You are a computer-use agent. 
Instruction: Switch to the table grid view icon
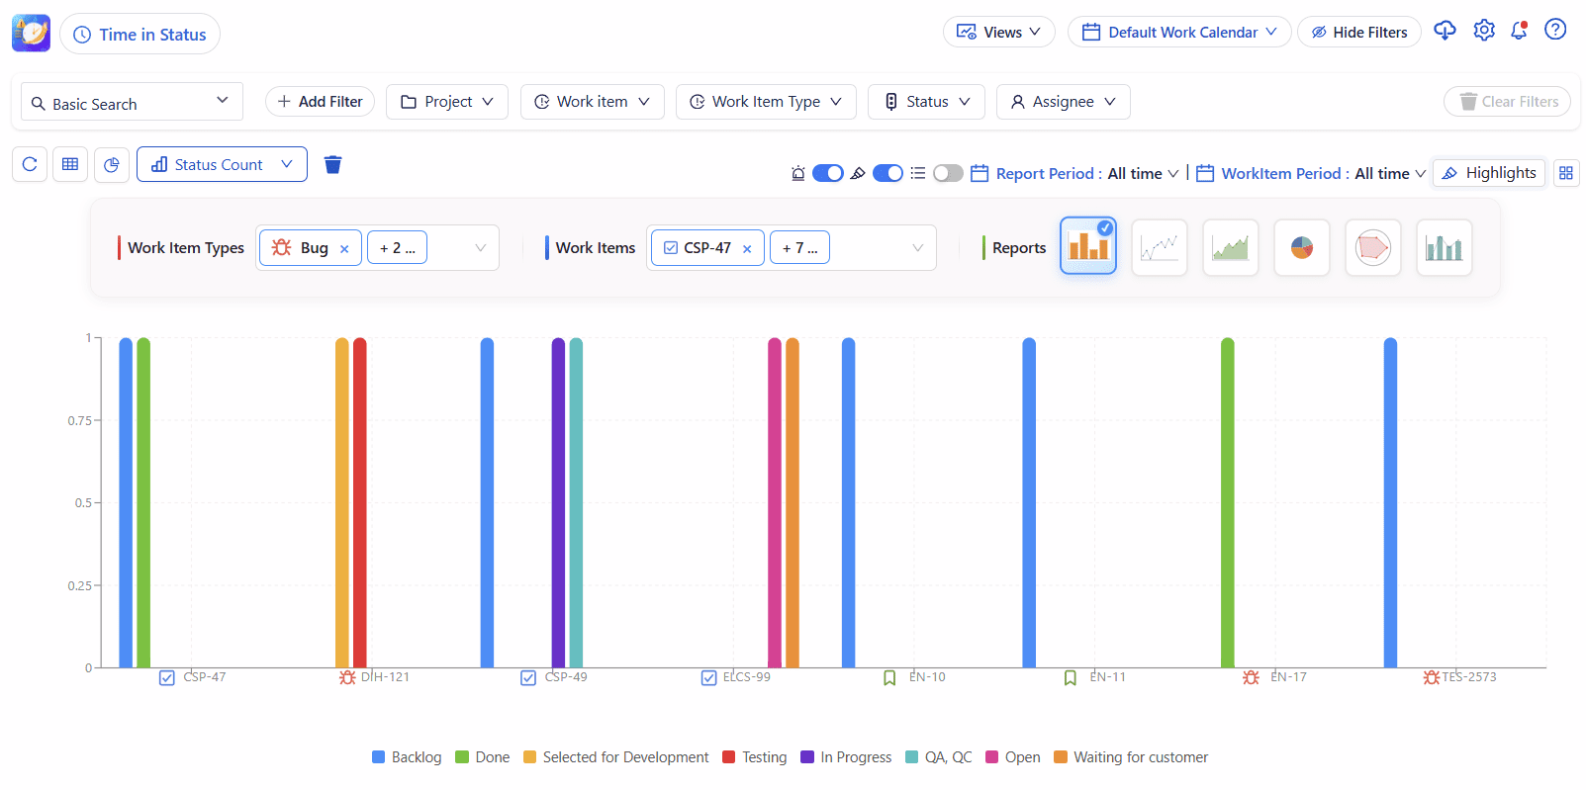click(70, 164)
